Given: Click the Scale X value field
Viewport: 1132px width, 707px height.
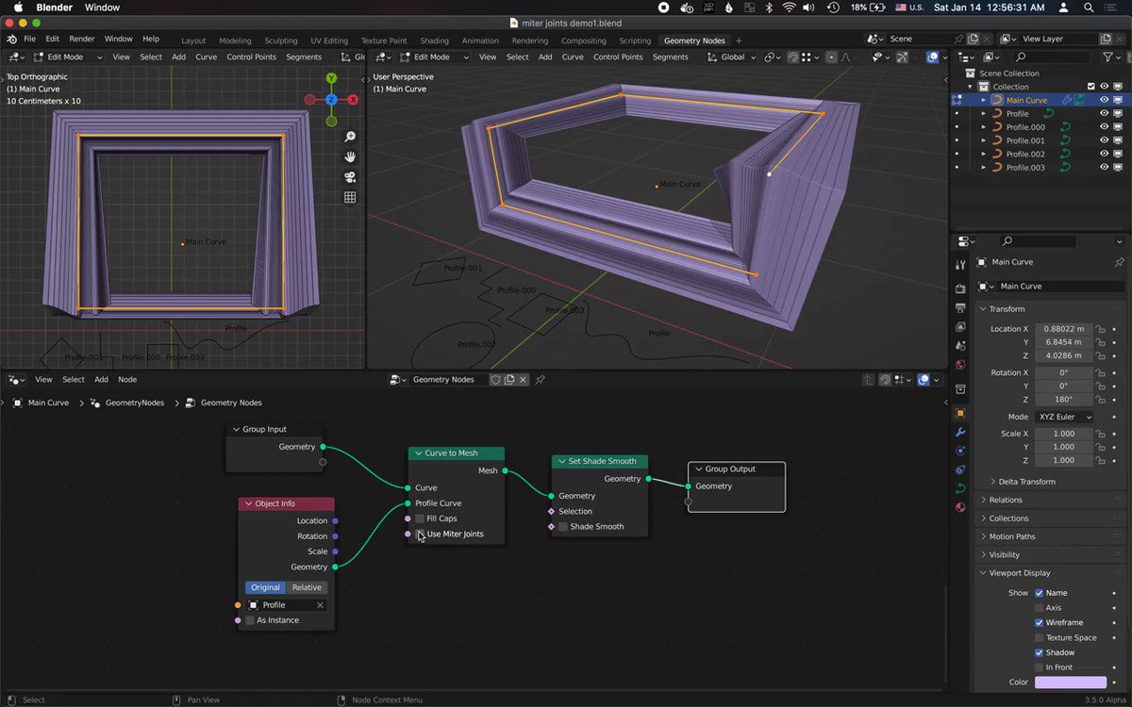Looking at the screenshot, I should pyautogui.click(x=1064, y=434).
